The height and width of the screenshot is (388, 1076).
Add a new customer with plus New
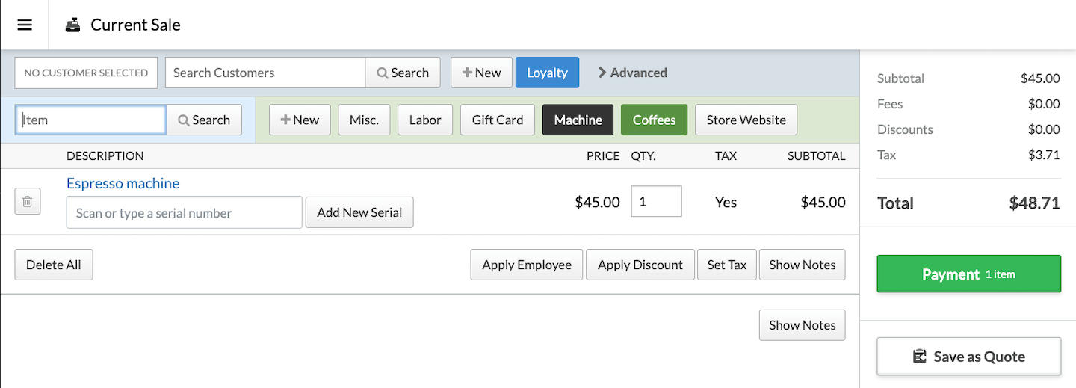click(481, 73)
